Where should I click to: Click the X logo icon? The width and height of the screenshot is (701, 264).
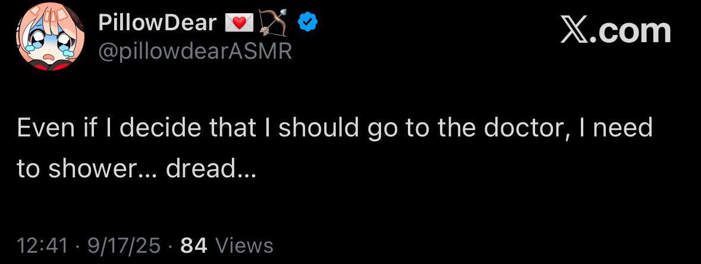coord(576,30)
